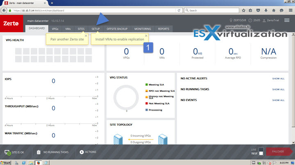This screenshot has width=295, height=165.
Task: Click the 20:05 clock icon
Action: (250, 20)
